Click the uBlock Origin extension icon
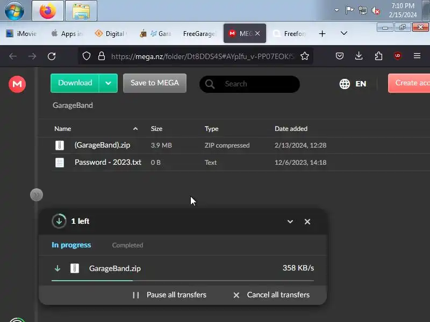 point(398,56)
